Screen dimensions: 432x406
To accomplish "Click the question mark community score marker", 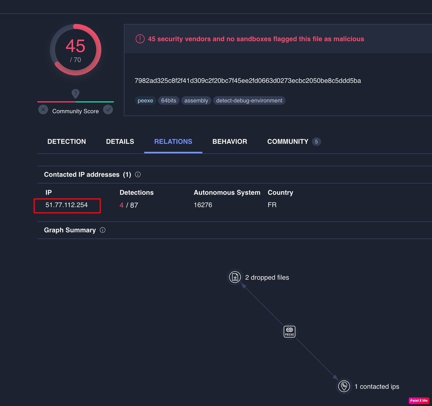I will (75, 94).
